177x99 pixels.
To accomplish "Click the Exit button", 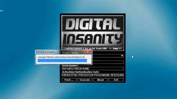I will coord(116,80).
